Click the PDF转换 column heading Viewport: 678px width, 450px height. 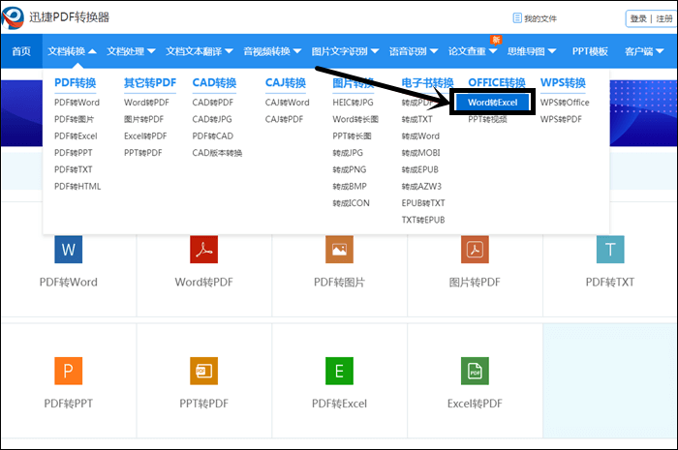(76, 82)
